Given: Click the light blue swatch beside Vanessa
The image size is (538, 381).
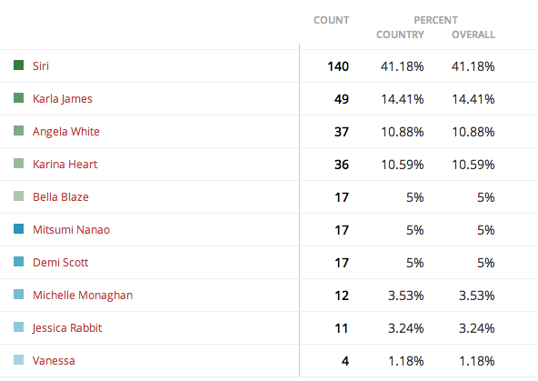Looking at the screenshot, I should pos(18,360).
